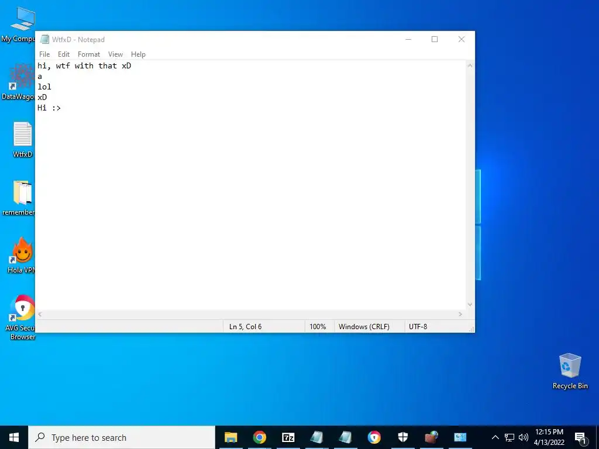The width and height of the screenshot is (599, 449).
Task: Open the firewall globe taskbar icon
Action: [432, 437]
